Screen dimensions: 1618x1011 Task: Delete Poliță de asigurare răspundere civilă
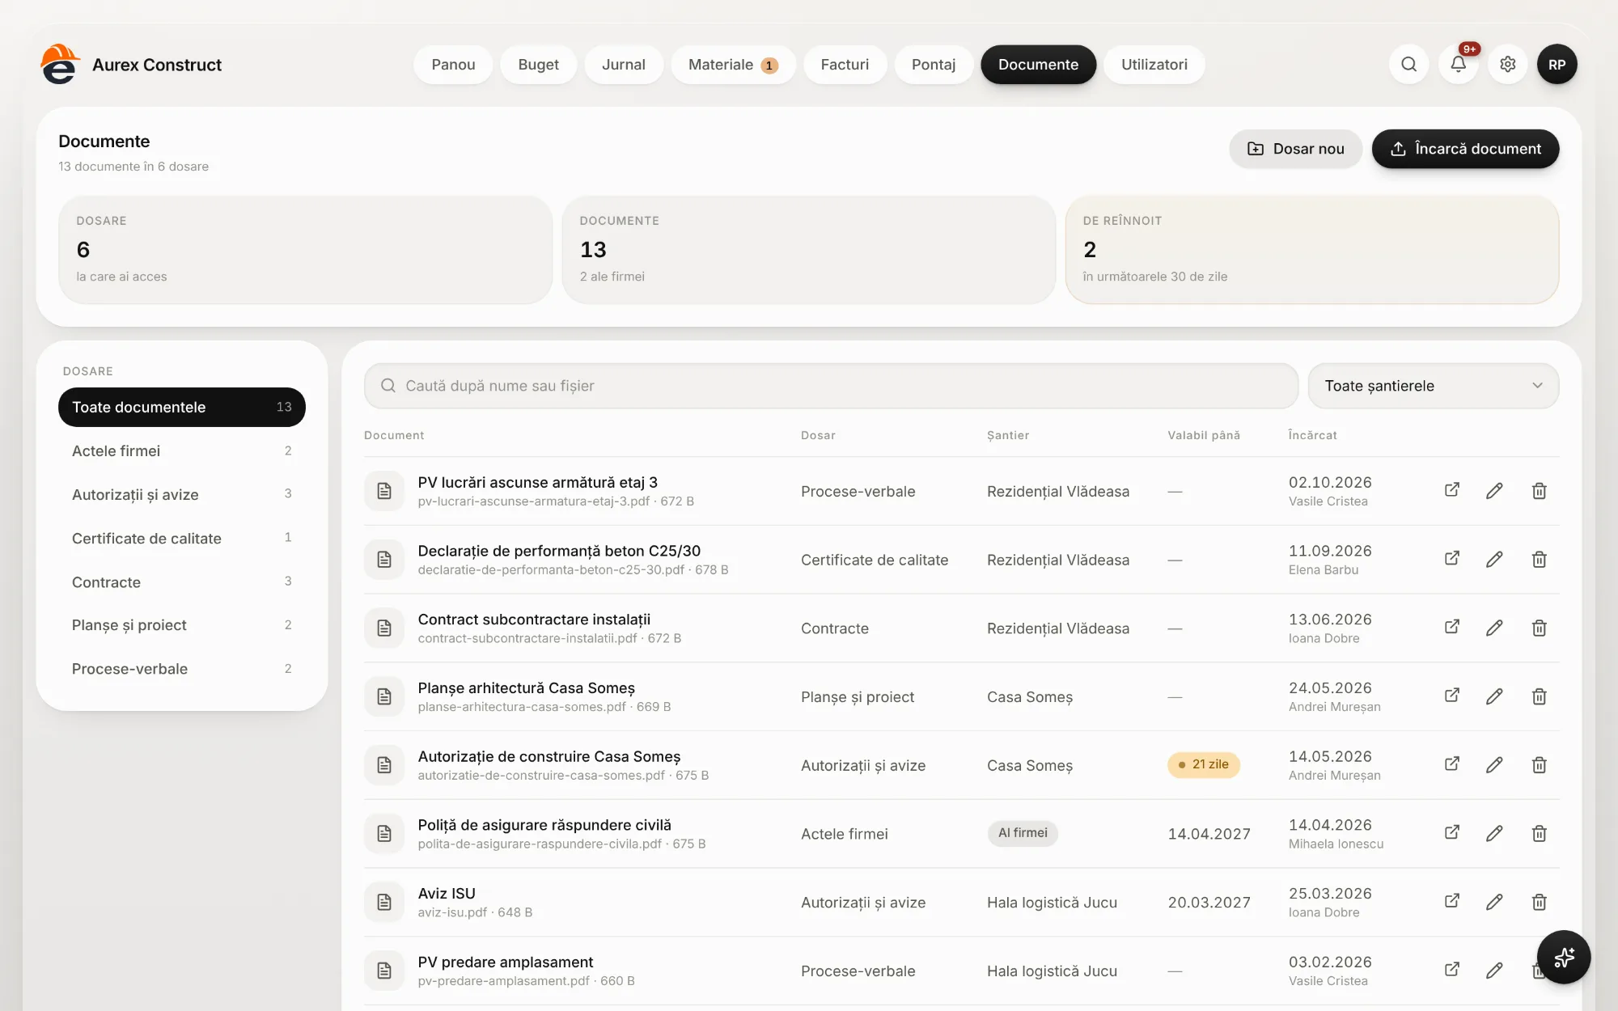[1539, 833]
